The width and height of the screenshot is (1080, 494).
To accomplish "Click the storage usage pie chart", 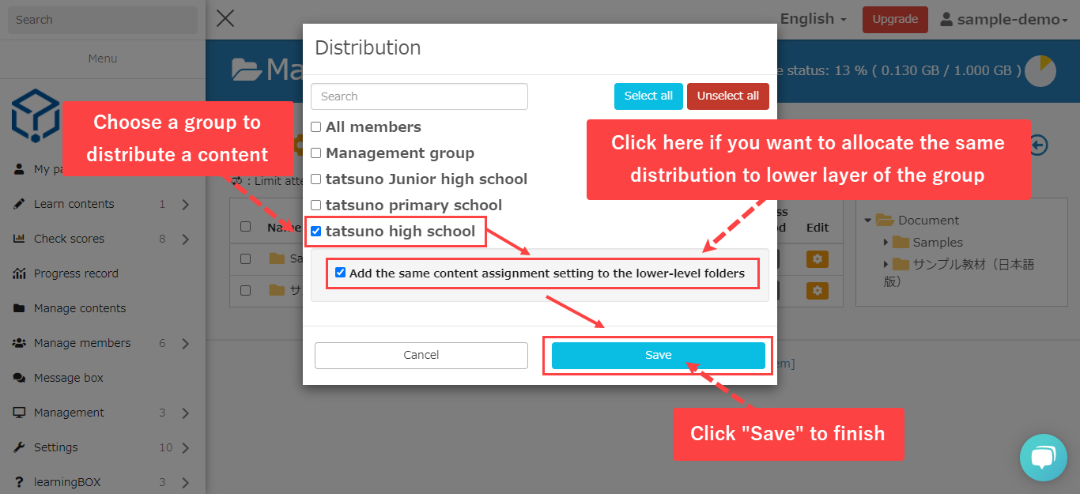I will (x=1040, y=70).
